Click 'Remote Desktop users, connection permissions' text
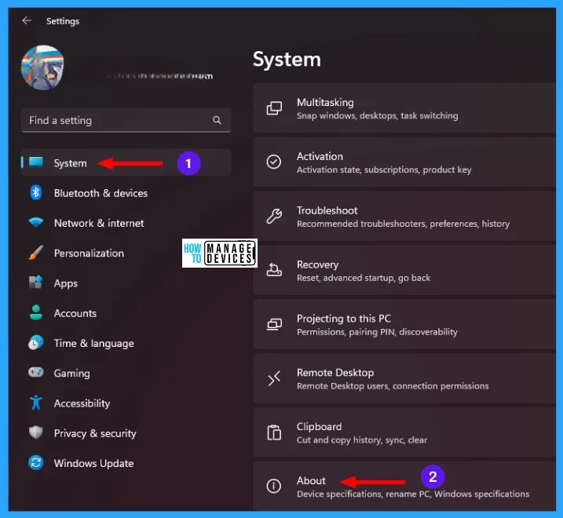This screenshot has width=563, height=518. pyautogui.click(x=393, y=386)
